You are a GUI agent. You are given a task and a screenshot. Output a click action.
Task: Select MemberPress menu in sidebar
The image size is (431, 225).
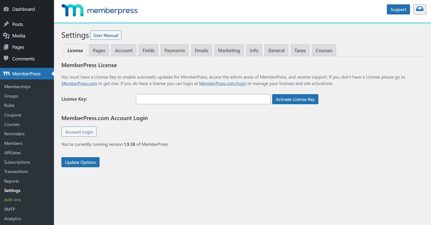tap(27, 74)
